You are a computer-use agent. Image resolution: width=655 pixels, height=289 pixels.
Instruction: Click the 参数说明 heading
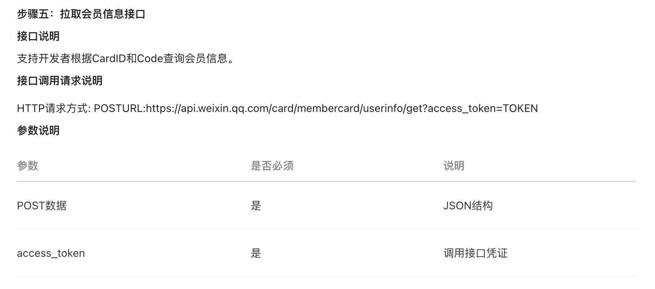[38, 130]
